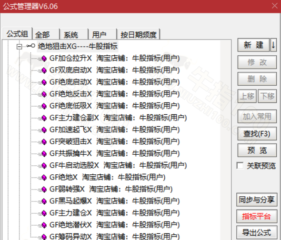Select the 绝地狙击XG----牛股指标 group row
Image resolution: width=281 pixels, height=240 pixels.
point(78,46)
